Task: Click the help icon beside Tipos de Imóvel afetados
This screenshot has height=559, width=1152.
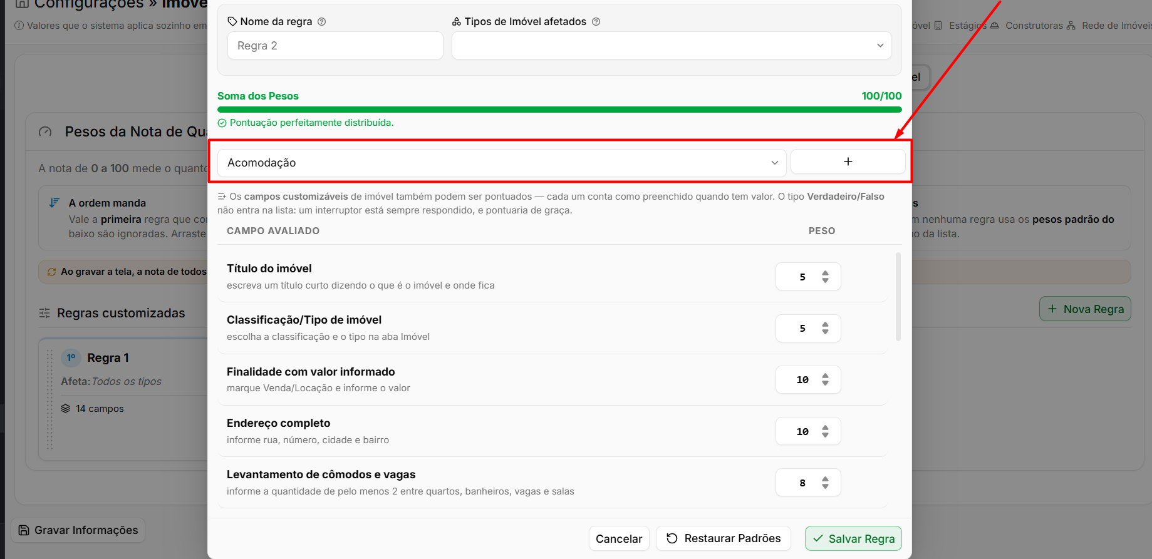Action: 596,21
